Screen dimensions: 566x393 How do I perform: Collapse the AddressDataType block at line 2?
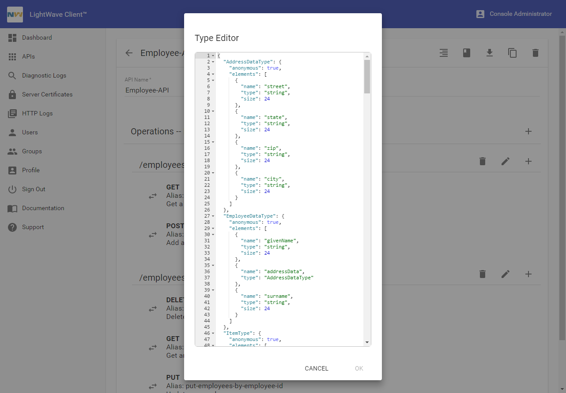click(x=213, y=62)
